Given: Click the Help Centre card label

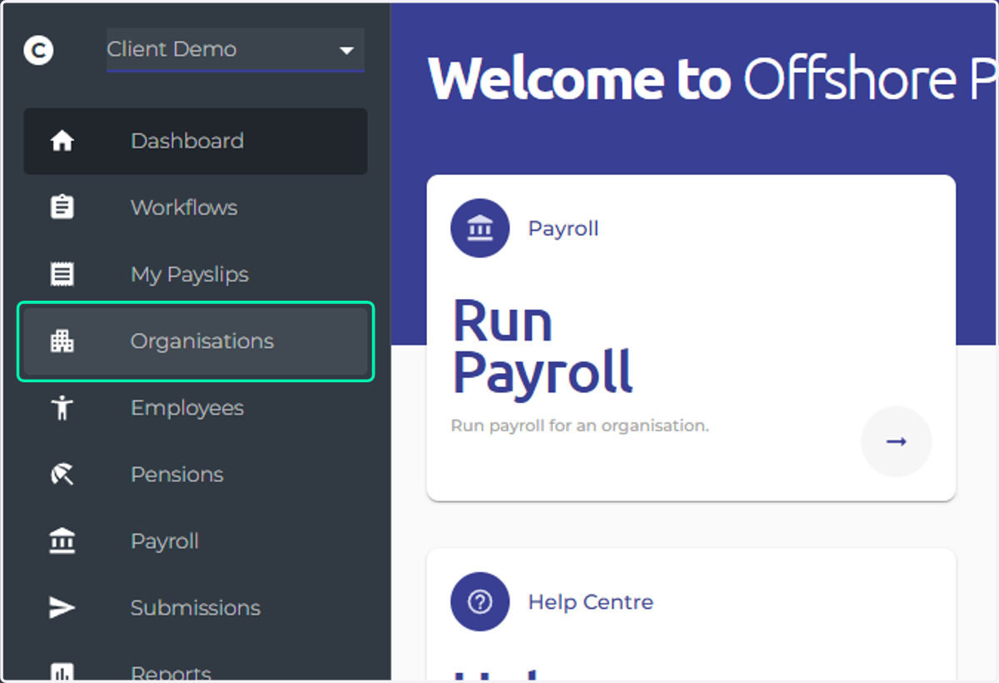Looking at the screenshot, I should tap(590, 602).
